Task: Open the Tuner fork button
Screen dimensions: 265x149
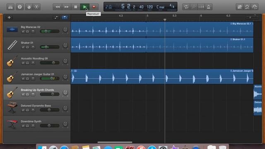Action: (193, 7)
